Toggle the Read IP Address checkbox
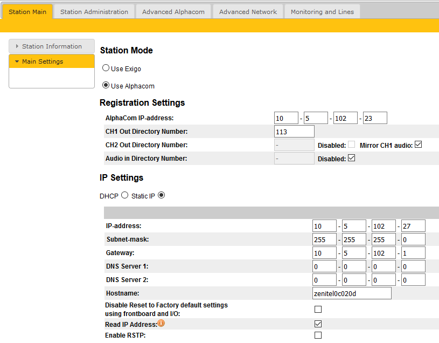Viewport: 439px width, 343px height. 318,324
